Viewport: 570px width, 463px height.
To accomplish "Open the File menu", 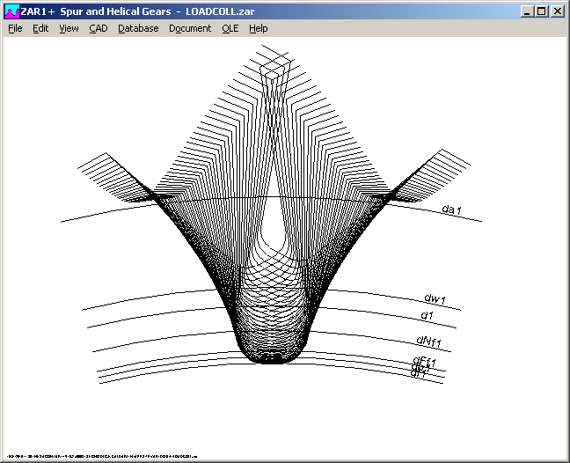I will pos(15,28).
